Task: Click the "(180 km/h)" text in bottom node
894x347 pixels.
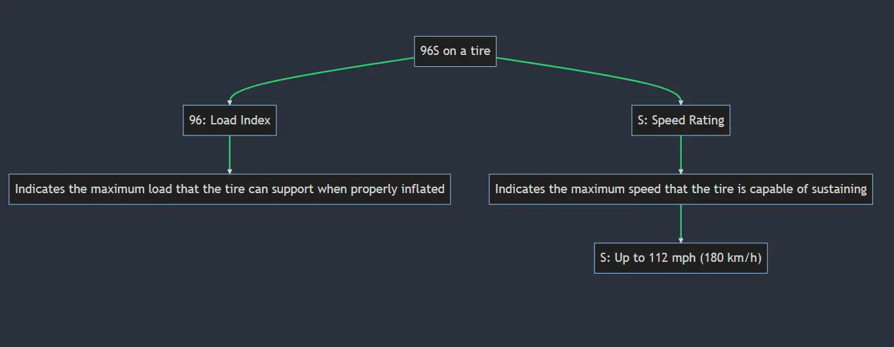Action: [x=731, y=258]
